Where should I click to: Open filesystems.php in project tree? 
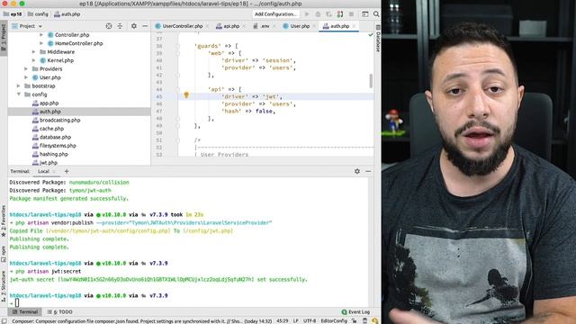[58, 146]
